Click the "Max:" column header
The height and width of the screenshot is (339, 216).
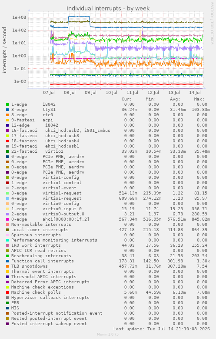pyautogui.click(x=199, y=99)
